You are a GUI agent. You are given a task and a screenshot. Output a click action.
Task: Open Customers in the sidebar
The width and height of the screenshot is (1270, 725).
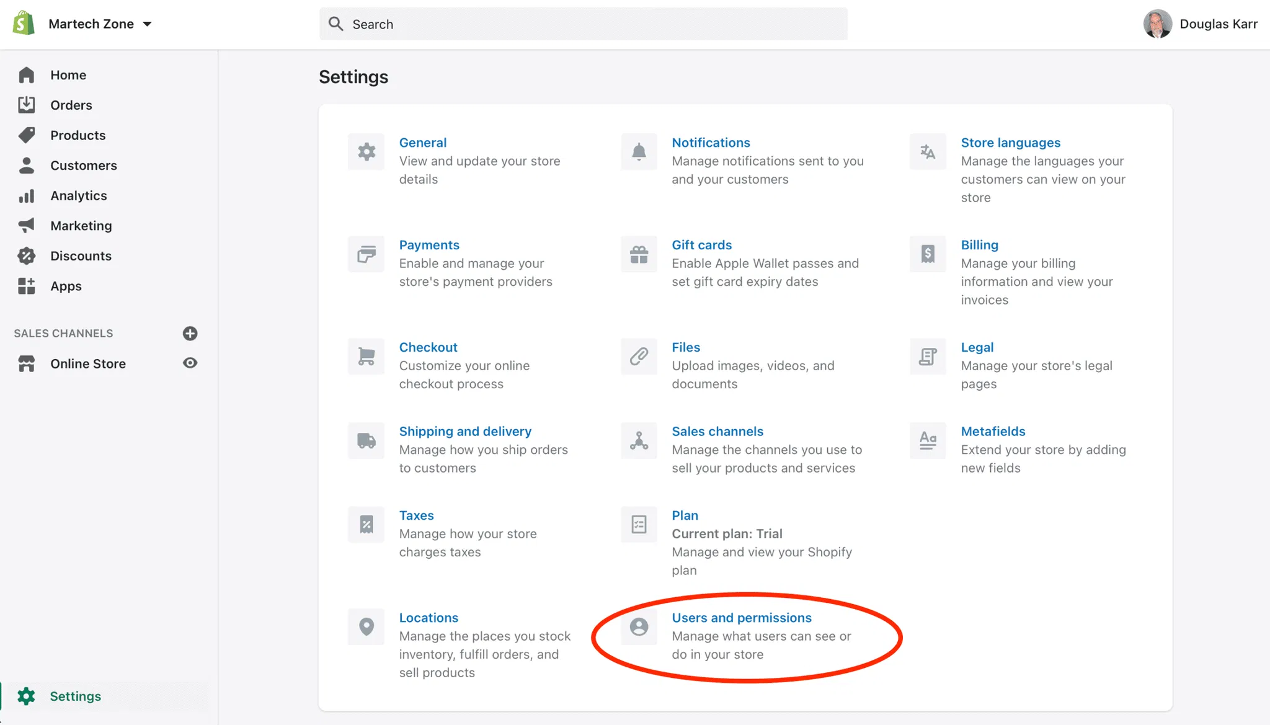point(83,166)
